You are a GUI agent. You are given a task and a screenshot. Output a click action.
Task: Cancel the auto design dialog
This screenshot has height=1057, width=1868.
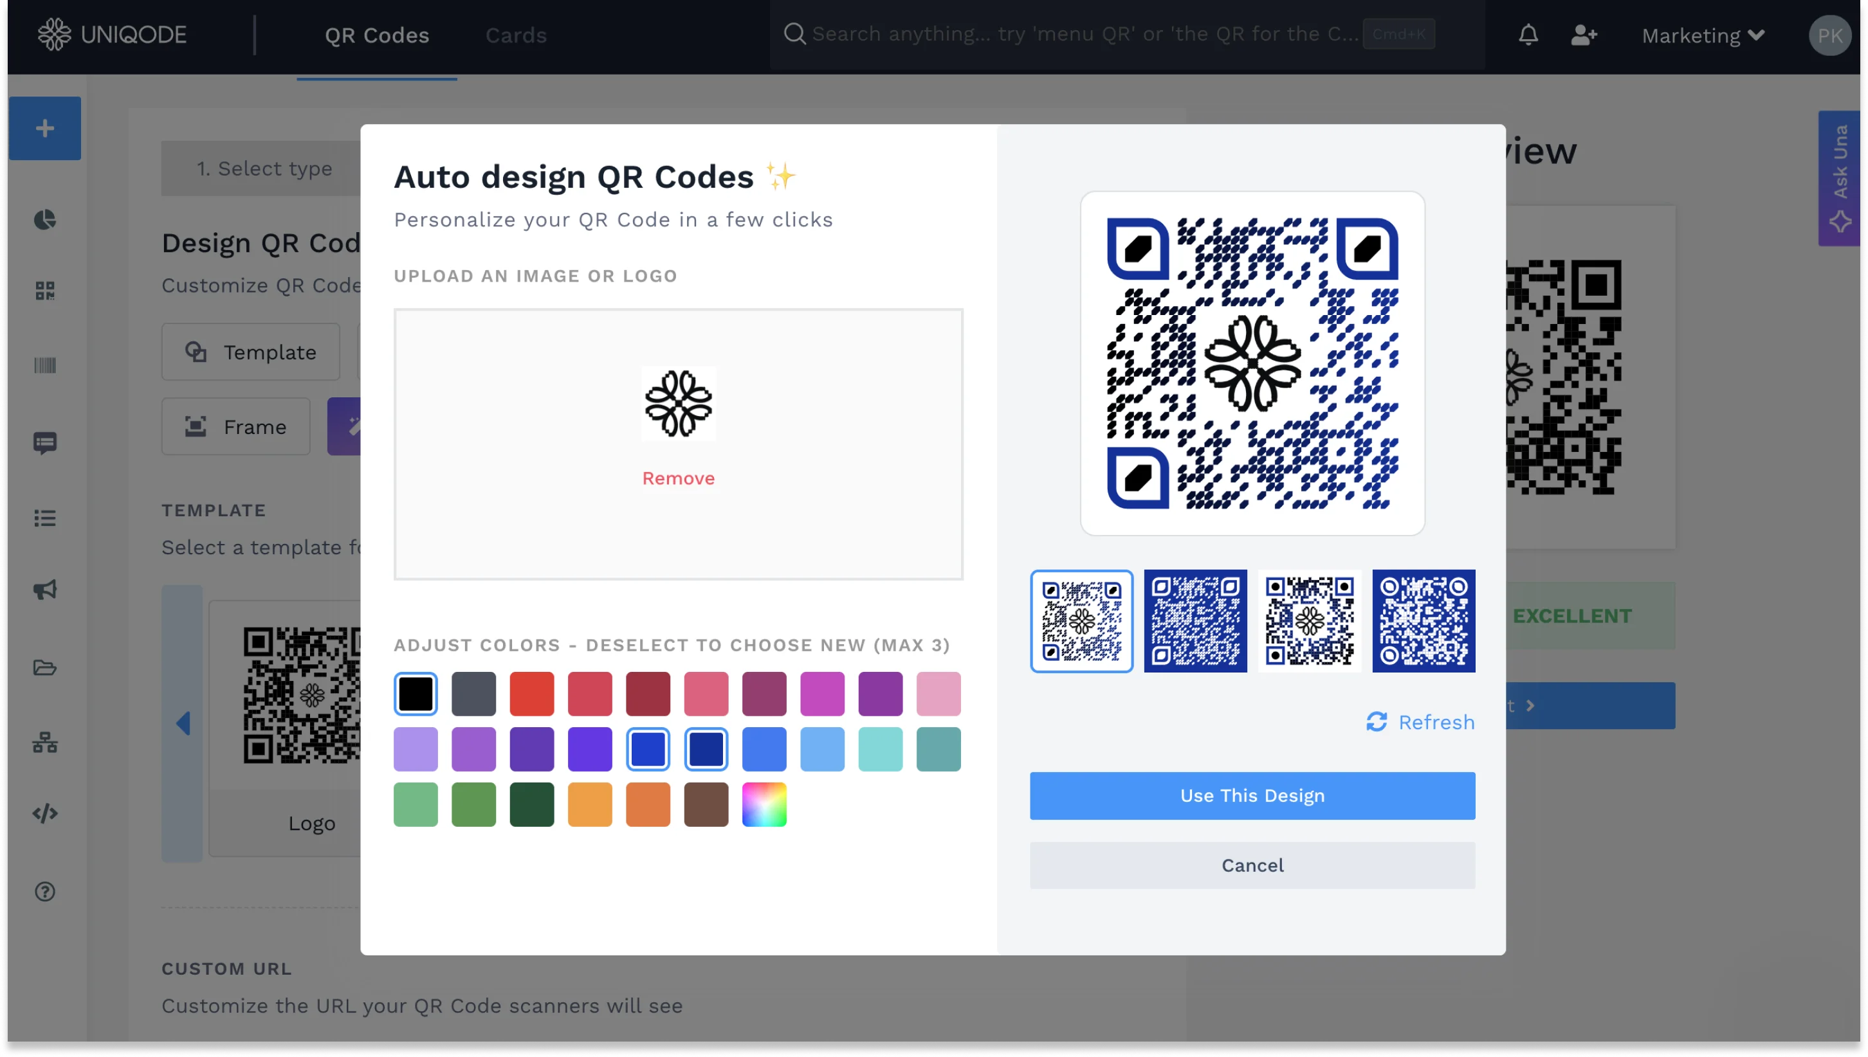click(x=1252, y=865)
